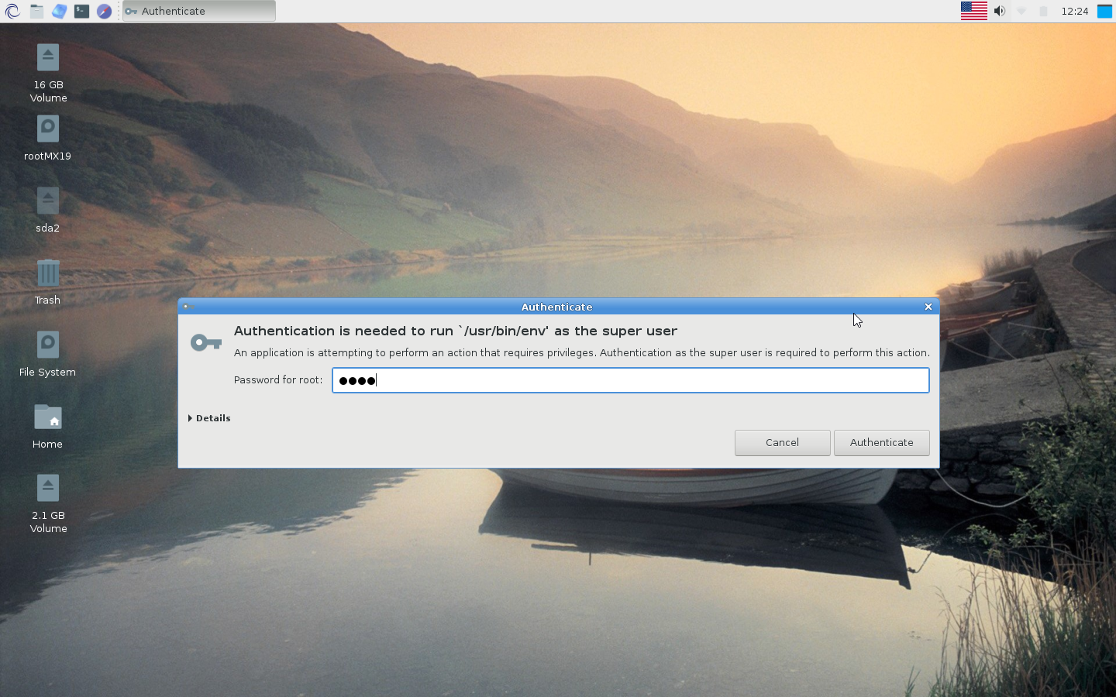The image size is (1116, 697).
Task: Select the 2.1 GB Volume desktop icon
Action: point(48,504)
